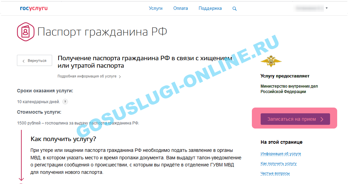Click the 10 календарных дней text
The image size is (348, 184).
coord(38,102)
